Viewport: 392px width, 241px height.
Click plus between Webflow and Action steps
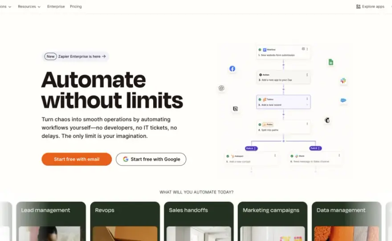click(283, 65)
